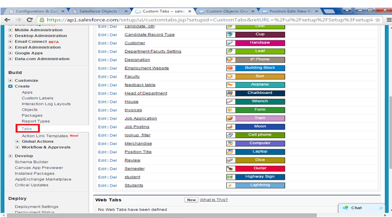Viewport: 392px width, 218px height.
Task: Expand the Customize section
Action: pos(10,80)
